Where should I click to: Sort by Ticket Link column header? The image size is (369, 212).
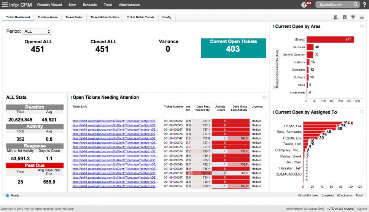pyautogui.click(x=80, y=106)
